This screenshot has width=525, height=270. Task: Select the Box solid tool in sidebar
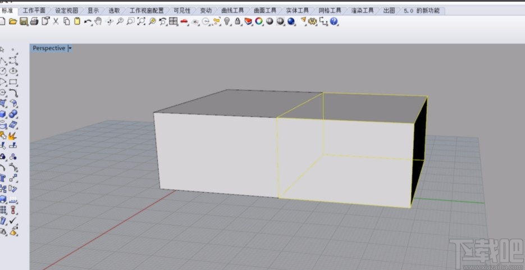[3, 115]
